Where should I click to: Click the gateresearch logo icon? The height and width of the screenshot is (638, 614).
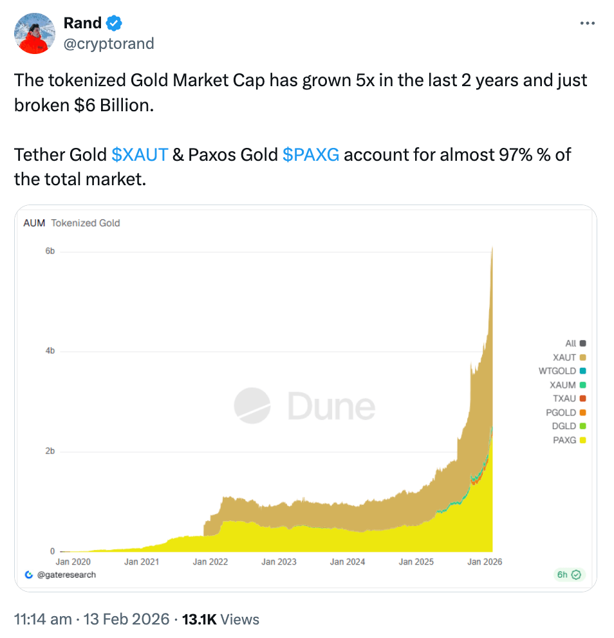tap(28, 574)
